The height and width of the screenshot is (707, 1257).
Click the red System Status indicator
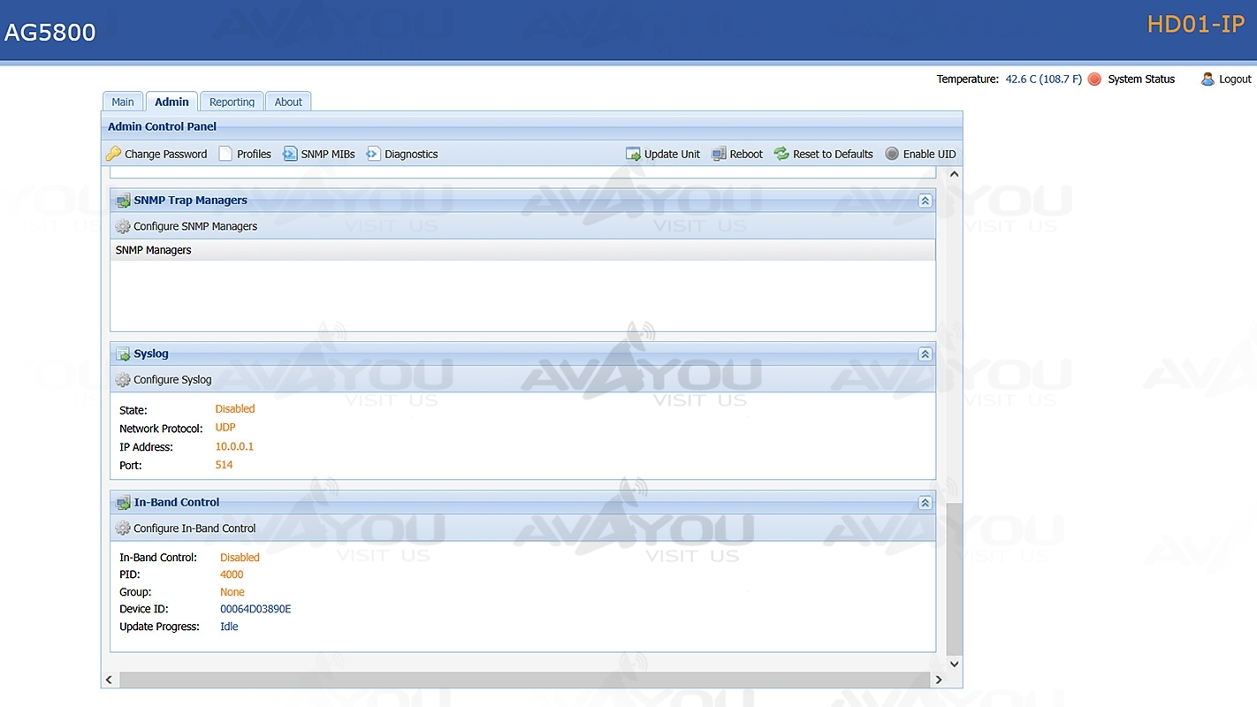(1094, 80)
